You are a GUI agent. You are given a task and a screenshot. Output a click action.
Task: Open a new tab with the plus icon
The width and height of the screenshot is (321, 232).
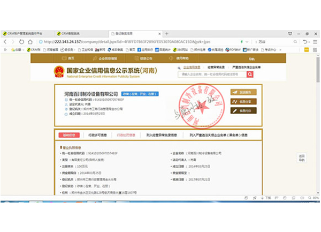coord(166,33)
